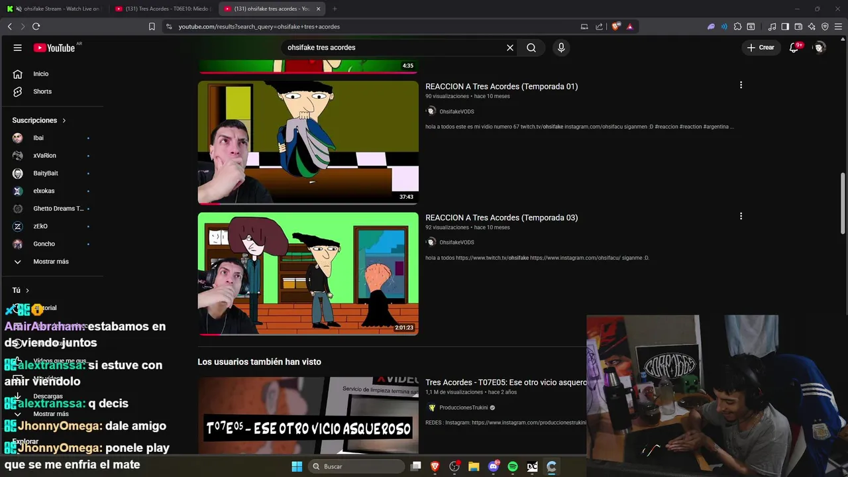Open REACCION A Tres Acordes Temporada 01 title
Viewport: 848px width, 477px height.
[502, 86]
